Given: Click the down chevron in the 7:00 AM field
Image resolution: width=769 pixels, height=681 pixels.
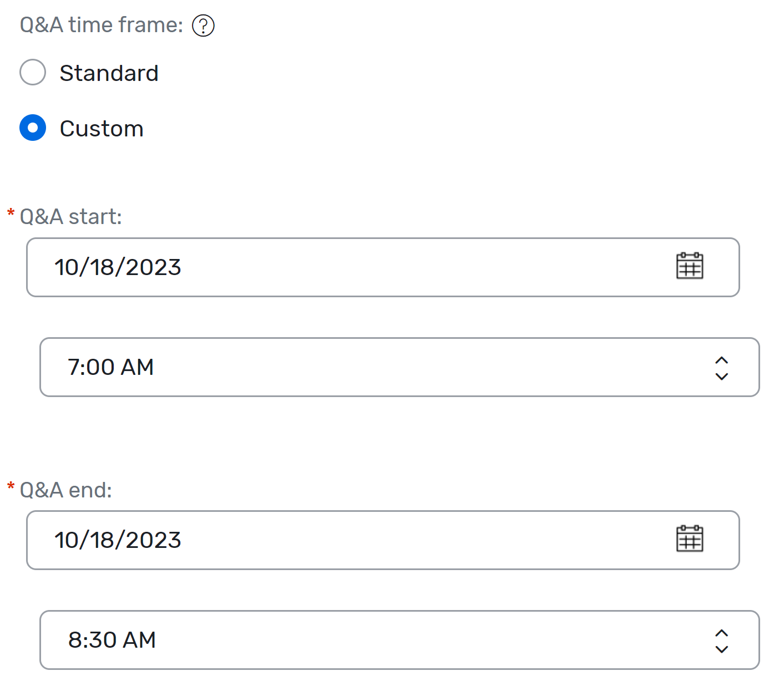Looking at the screenshot, I should [x=721, y=376].
